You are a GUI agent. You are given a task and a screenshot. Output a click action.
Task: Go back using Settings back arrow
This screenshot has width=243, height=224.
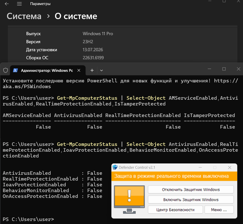pos(7,4)
